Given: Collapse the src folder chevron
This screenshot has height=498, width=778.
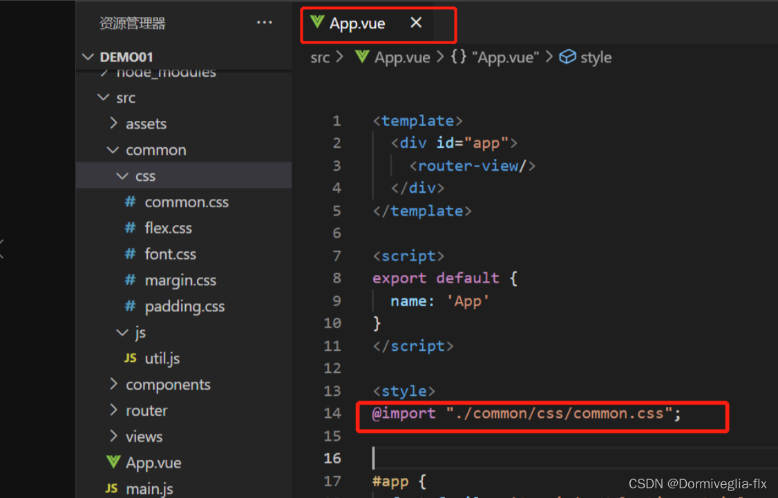Looking at the screenshot, I should [104, 97].
